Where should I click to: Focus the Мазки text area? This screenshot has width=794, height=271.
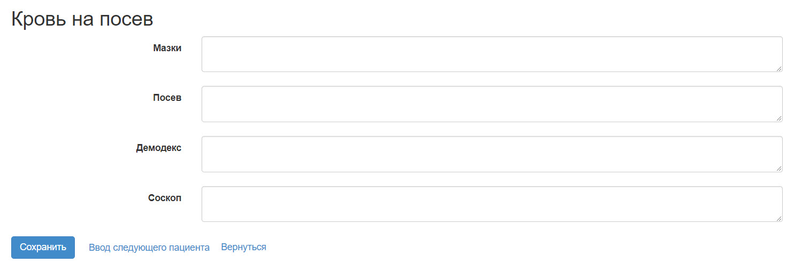pos(491,54)
